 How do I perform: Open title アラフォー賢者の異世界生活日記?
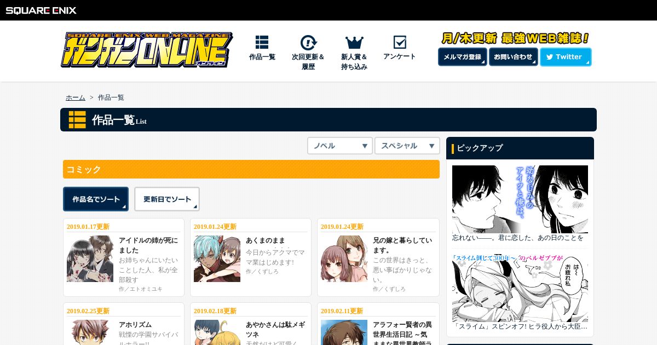(402, 332)
